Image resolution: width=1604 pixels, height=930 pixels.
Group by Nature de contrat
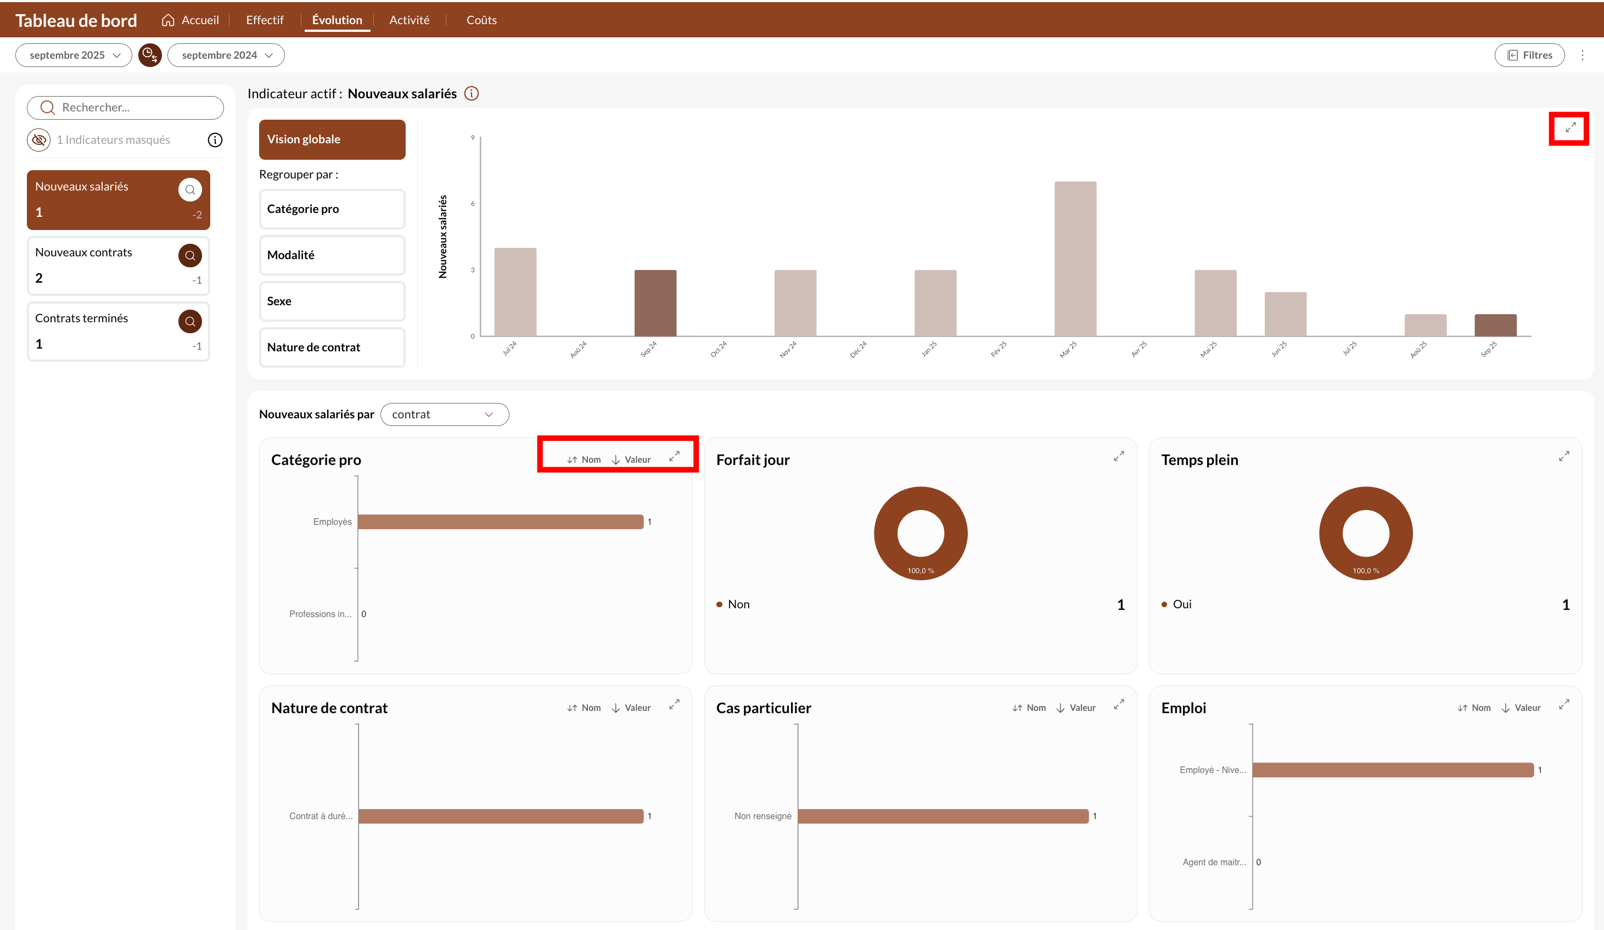(332, 347)
